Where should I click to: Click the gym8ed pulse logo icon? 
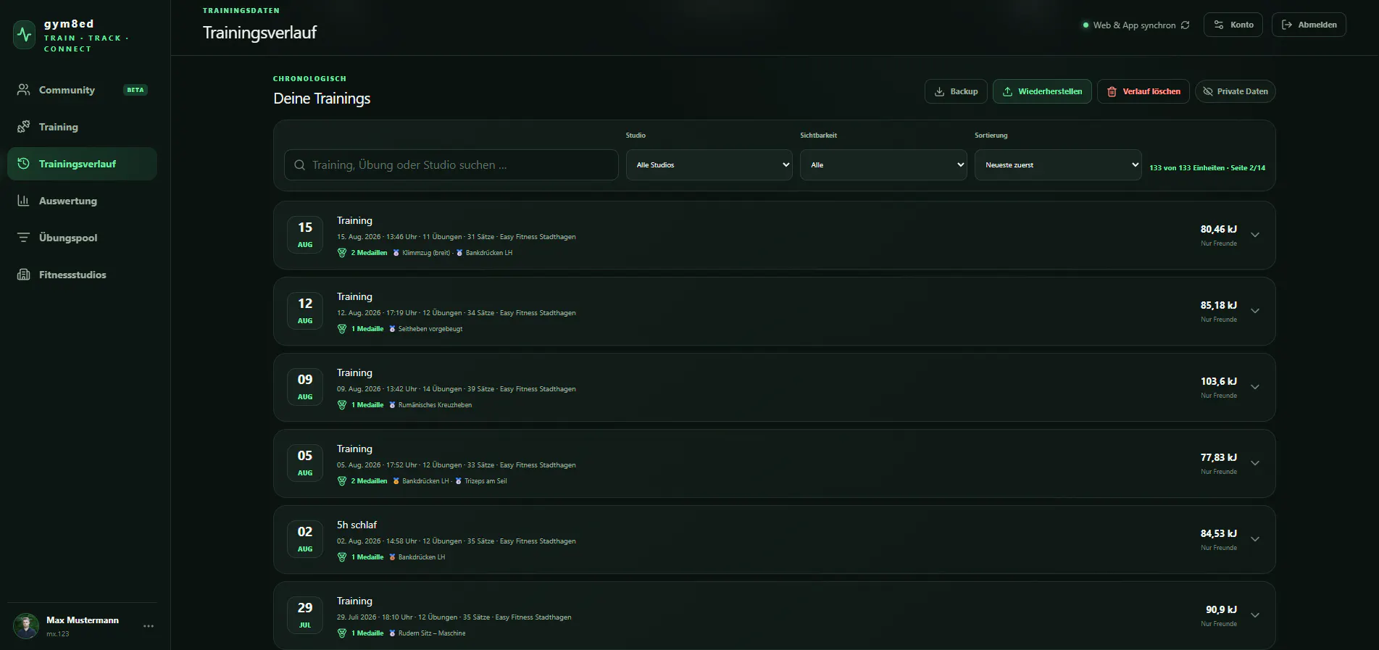point(25,34)
